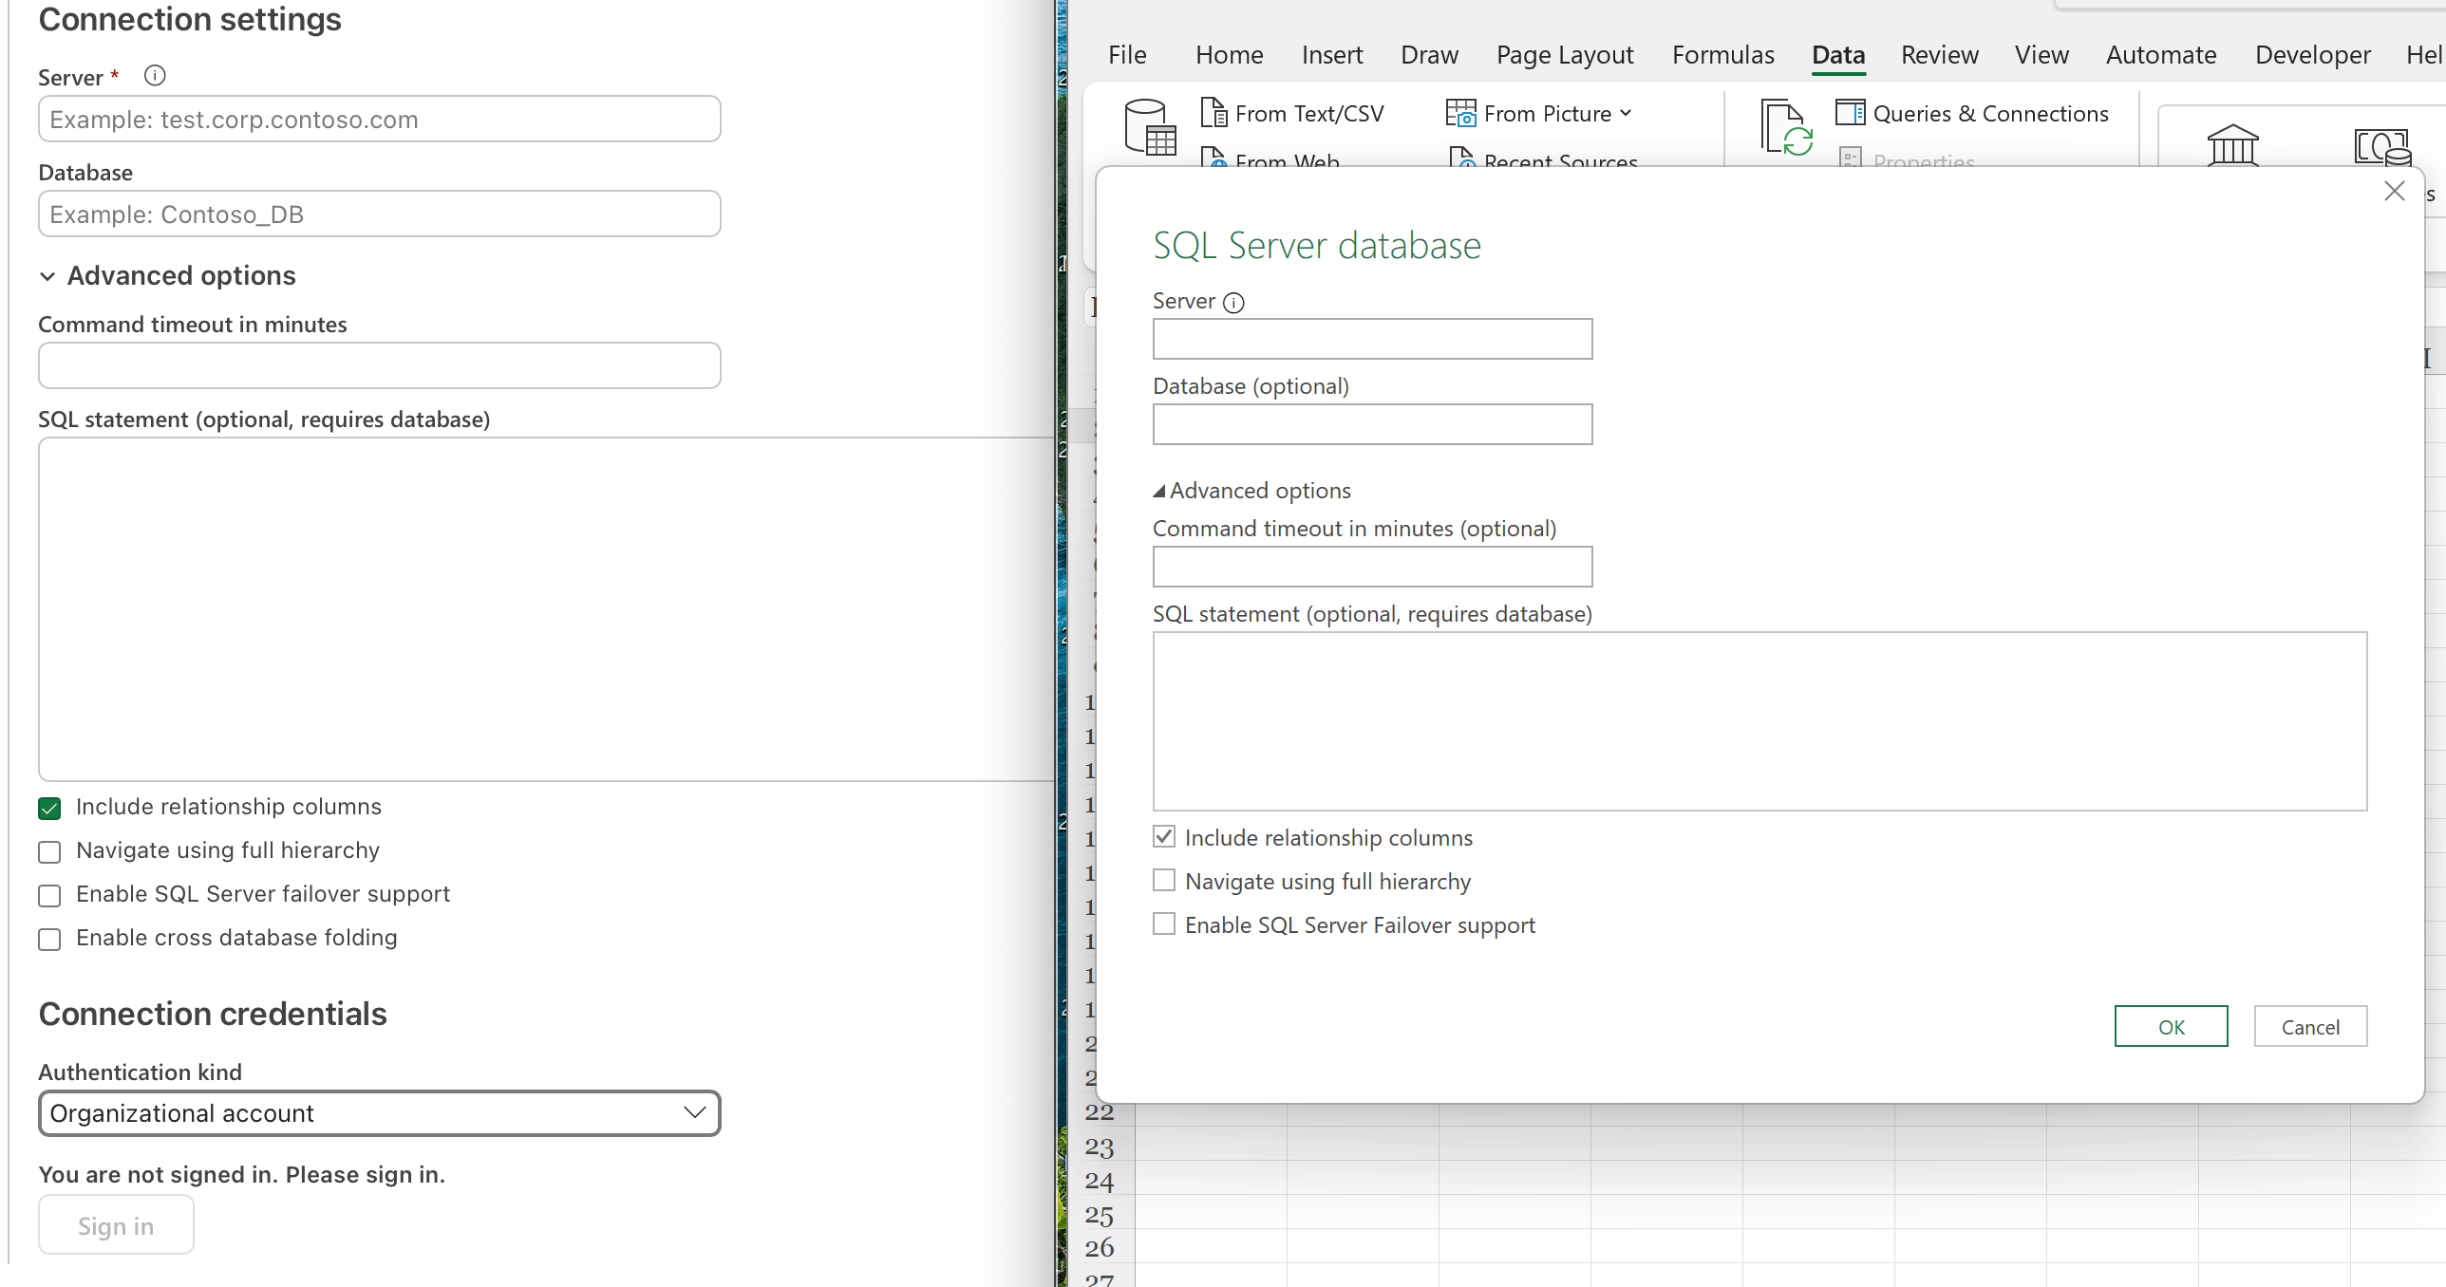Check Navigate using full hierarchy in left panel
Screen dimensions: 2446x1287
tap(49, 851)
